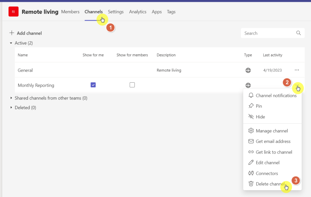
Task: Open more options for General channel
Action: click(x=297, y=70)
